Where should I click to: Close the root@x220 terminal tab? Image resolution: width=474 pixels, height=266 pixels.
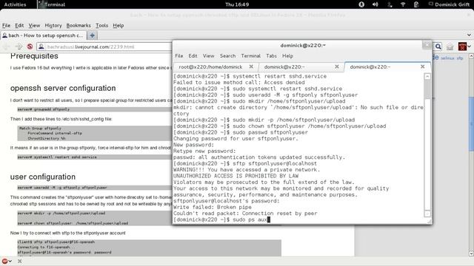coord(251,66)
